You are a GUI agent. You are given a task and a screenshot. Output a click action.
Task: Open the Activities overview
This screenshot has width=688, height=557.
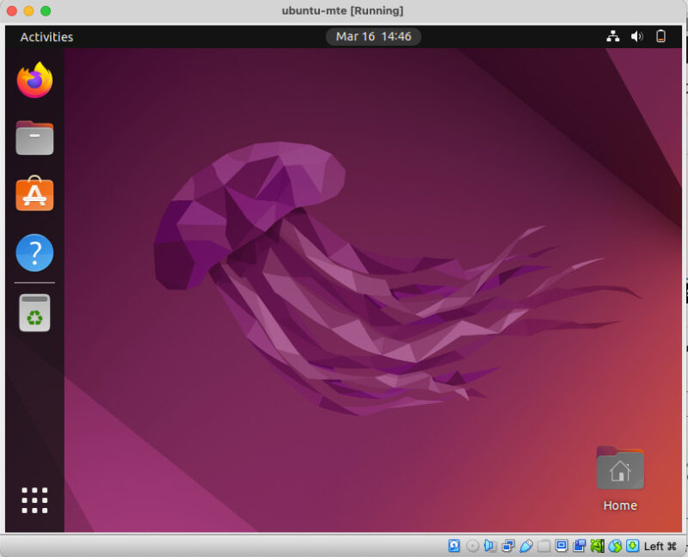pos(46,36)
